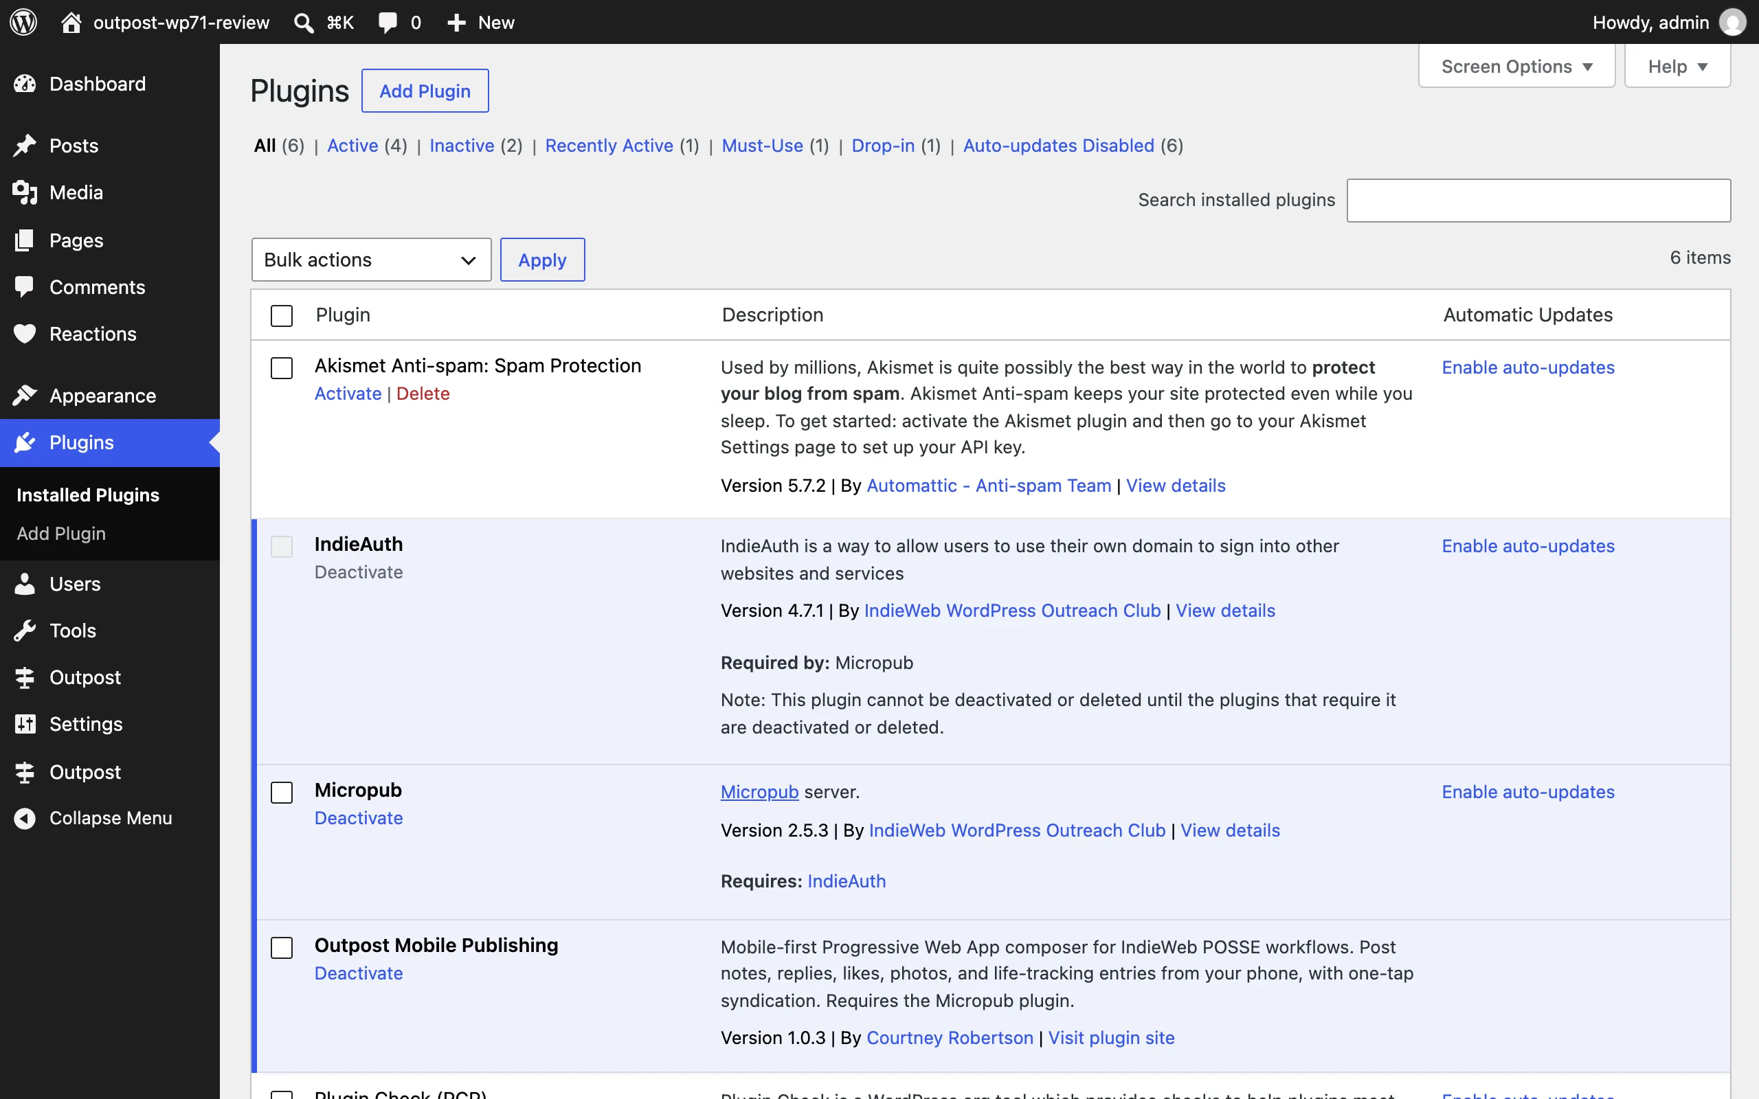Screen dimensions: 1759x1099
Task: Click the Collapse Menu arrow icon
Action: pos(25,819)
